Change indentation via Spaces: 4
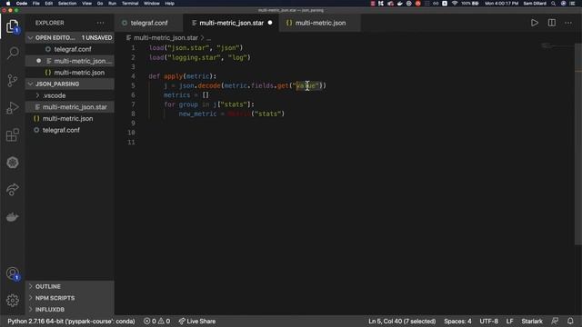This screenshot has height=327, width=582. pyautogui.click(x=457, y=321)
